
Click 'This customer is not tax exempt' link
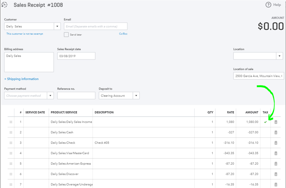[25, 34]
